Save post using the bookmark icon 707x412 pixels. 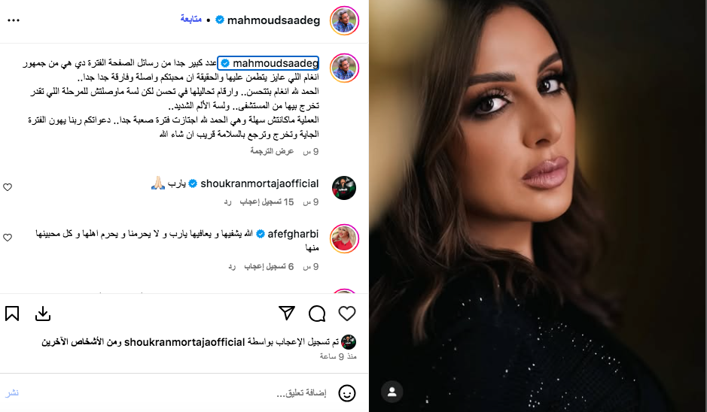click(x=12, y=314)
